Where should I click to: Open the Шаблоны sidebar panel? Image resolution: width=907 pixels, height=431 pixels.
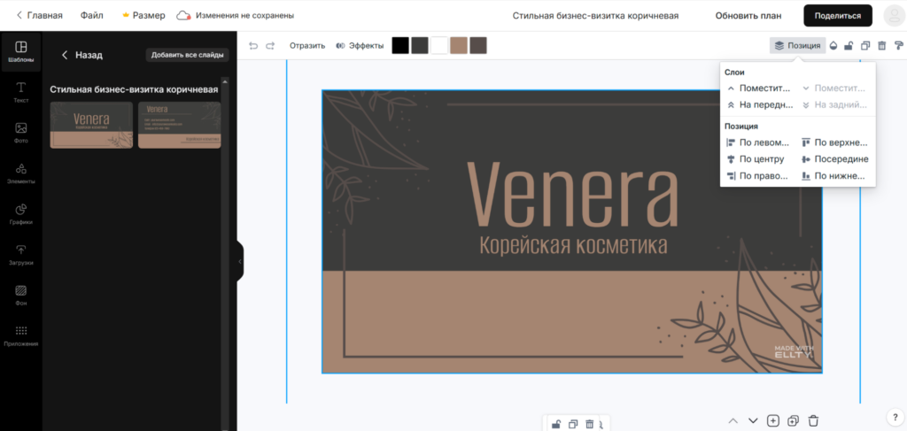(x=21, y=52)
